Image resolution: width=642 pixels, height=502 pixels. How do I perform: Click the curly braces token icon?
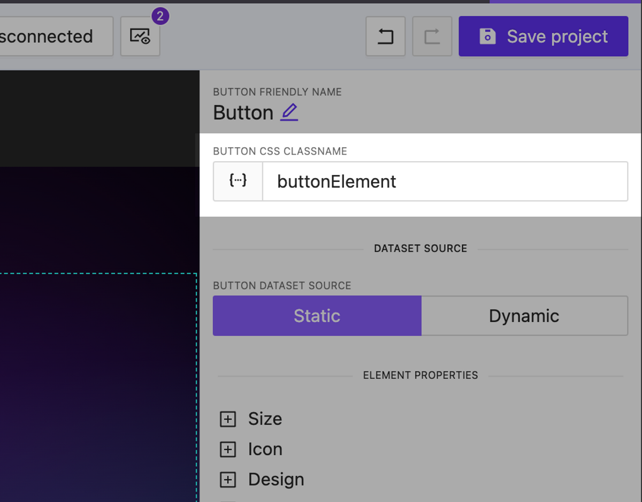click(x=238, y=181)
